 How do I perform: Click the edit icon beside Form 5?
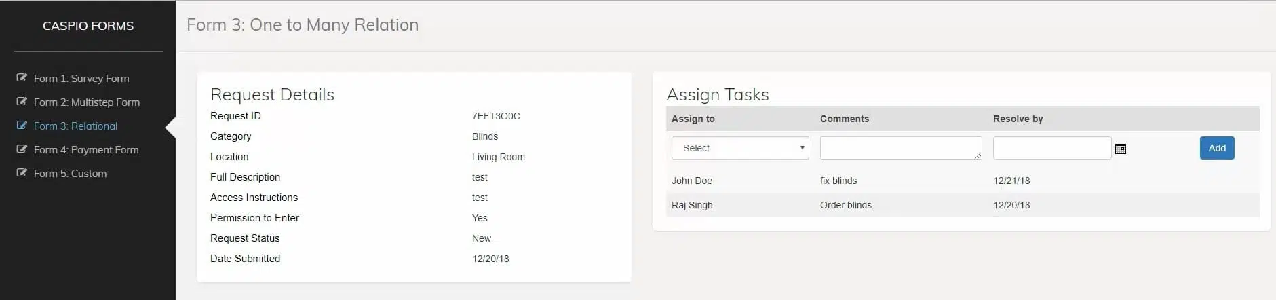(x=22, y=173)
